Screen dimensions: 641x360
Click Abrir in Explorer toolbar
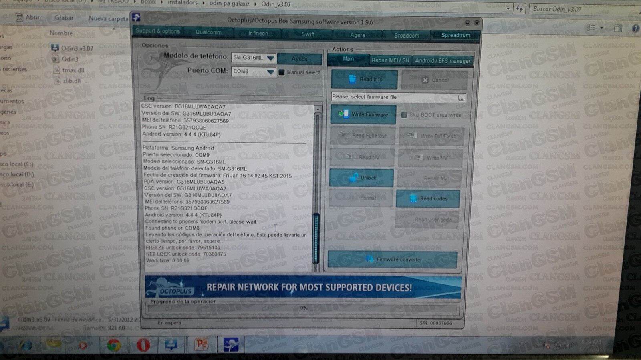tap(28, 17)
